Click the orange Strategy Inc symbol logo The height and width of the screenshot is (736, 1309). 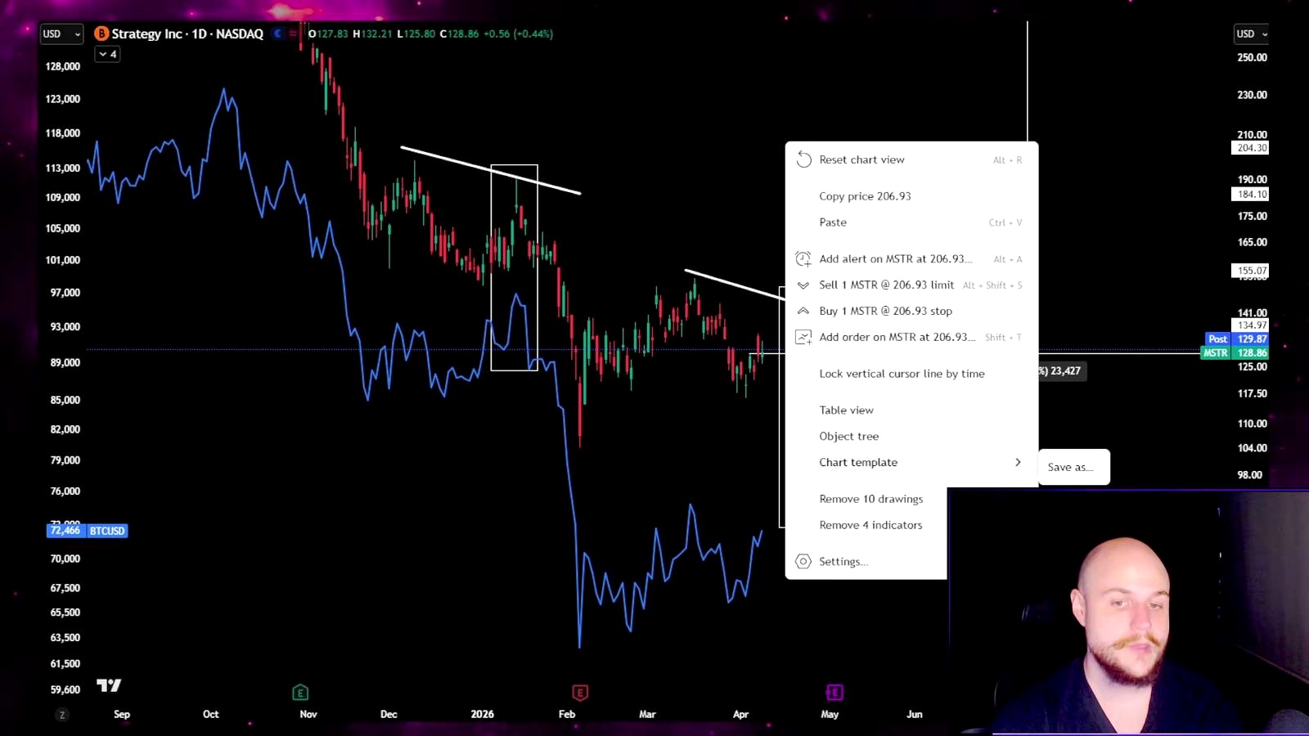pos(101,34)
